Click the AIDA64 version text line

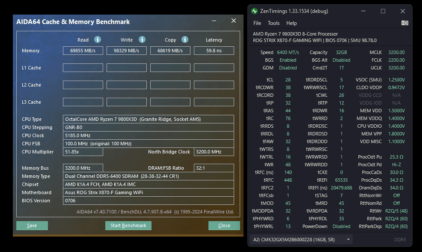[x=155, y=212]
